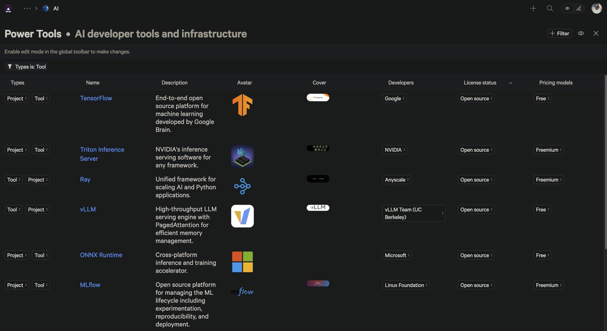Open the Ray cover thumbnail
The width and height of the screenshot is (607, 331).
click(x=318, y=179)
